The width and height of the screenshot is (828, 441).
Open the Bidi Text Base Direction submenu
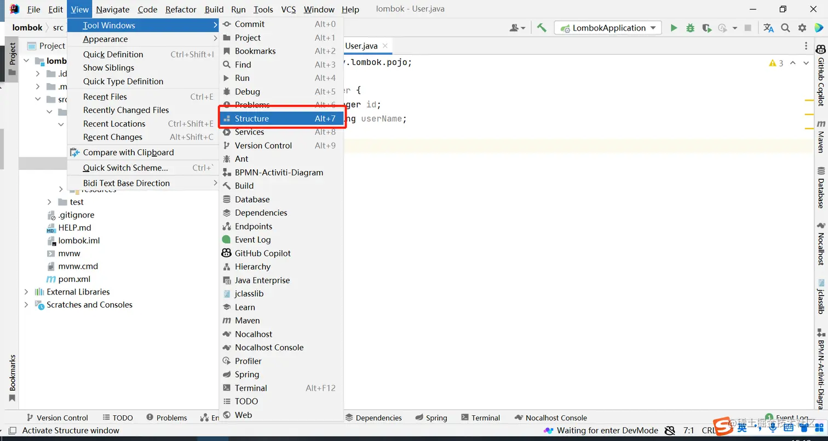click(x=143, y=183)
